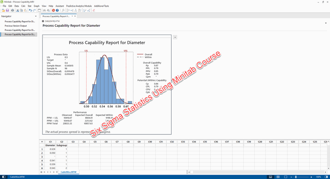The width and height of the screenshot is (330, 179).
Task: Save the project with the Save icon
Action: pyautogui.click(x=7, y=10)
